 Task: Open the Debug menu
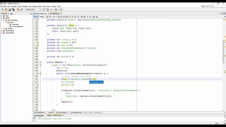35,6
